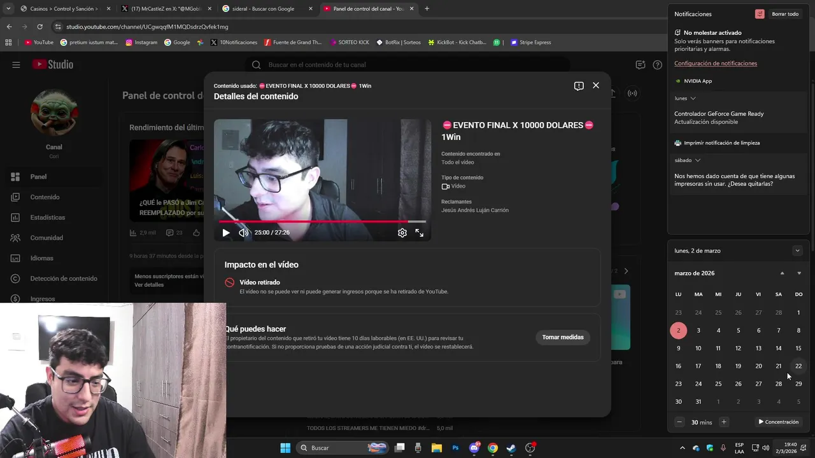Open Instagram bookmark
815x458 pixels.
point(141,43)
